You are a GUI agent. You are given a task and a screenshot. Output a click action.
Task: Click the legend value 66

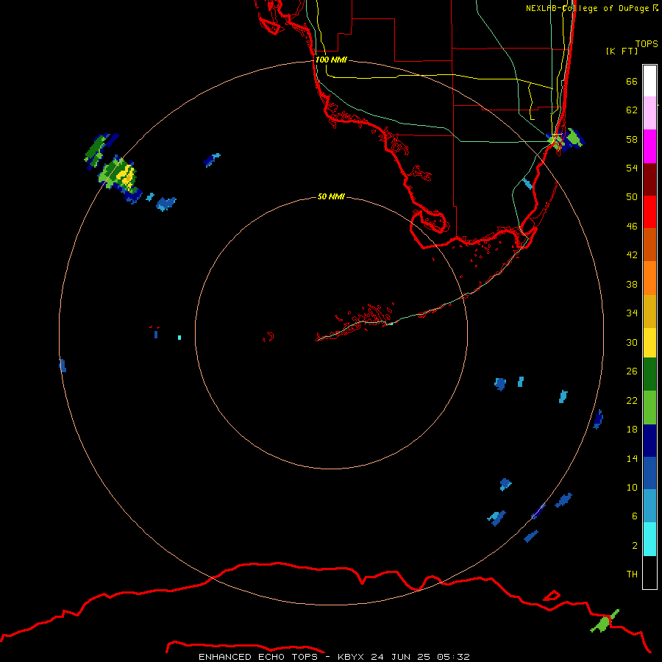[x=632, y=81]
